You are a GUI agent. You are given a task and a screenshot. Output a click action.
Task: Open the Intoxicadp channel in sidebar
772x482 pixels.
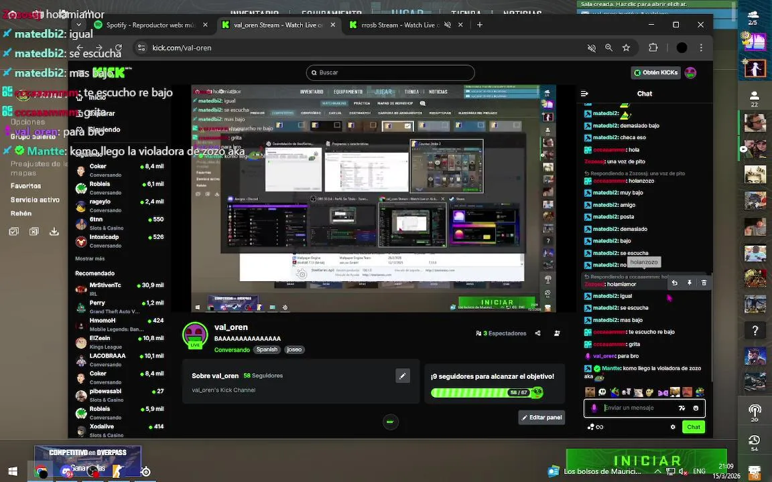(x=120, y=241)
